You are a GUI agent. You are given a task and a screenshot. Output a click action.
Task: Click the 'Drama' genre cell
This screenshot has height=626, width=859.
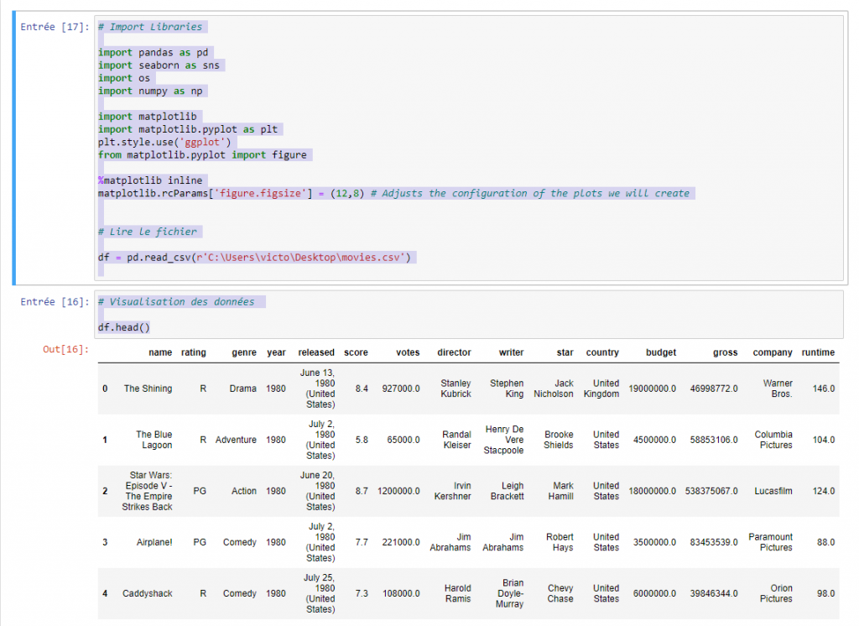(x=242, y=389)
